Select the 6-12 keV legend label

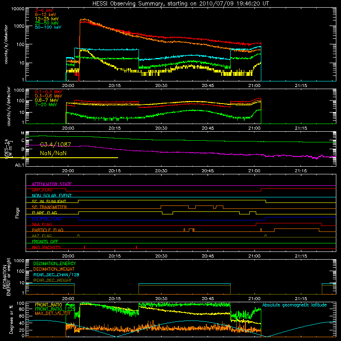coord(46,14)
